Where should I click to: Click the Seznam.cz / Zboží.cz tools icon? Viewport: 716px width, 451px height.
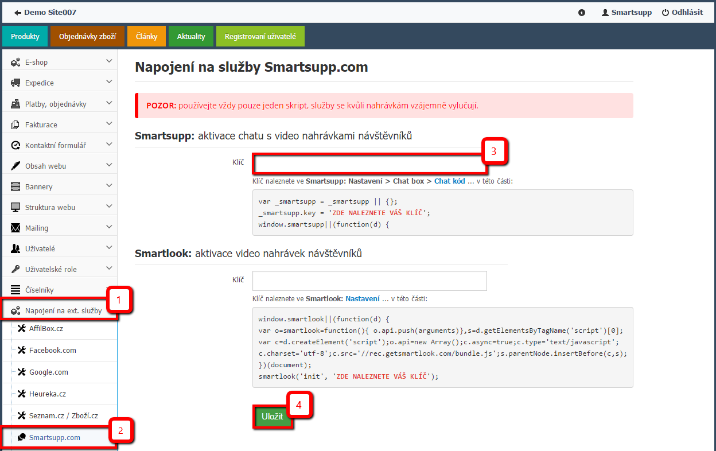pos(22,415)
